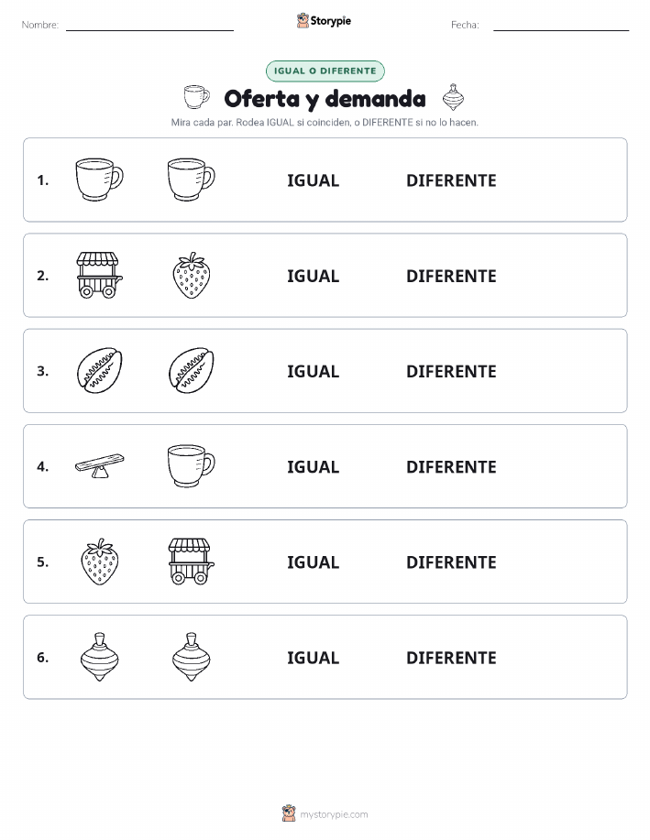Click the market cart icon in row 2
This screenshot has width=650, height=840.
click(99, 275)
